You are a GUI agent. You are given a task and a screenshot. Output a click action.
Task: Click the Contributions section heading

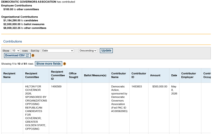pos(13,41)
